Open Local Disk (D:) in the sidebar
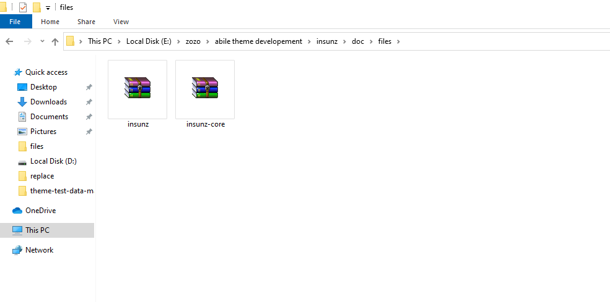The width and height of the screenshot is (610, 302). 53,161
